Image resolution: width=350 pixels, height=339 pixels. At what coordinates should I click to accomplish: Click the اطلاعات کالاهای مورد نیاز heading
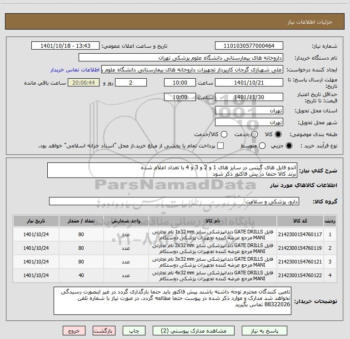pos(303,185)
